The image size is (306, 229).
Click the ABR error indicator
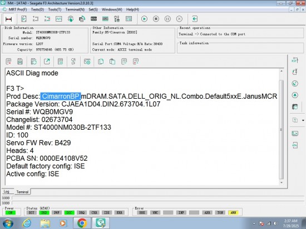pos(207,213)
